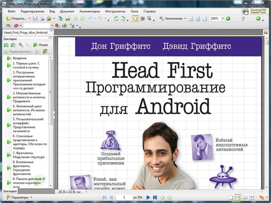Click the OCR toolbar icon
The width and height of the screenshot is (271, 203).
(x=67, y=18)
